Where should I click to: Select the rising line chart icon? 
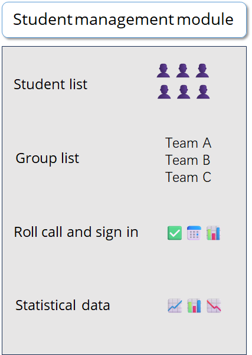[175, 305]
